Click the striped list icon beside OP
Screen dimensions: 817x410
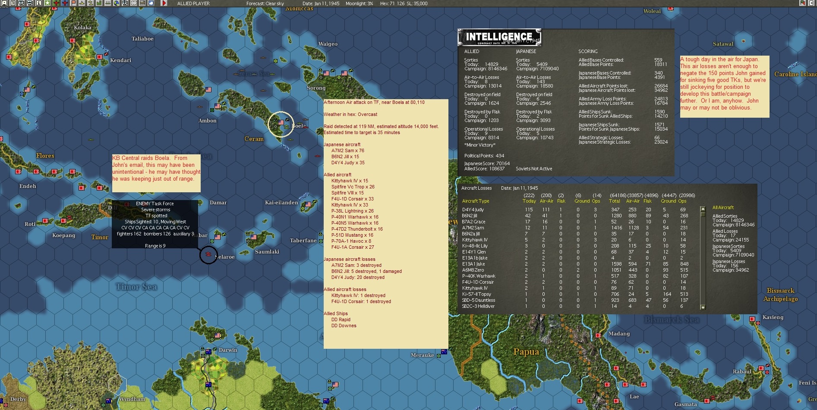tap(142, 3)
